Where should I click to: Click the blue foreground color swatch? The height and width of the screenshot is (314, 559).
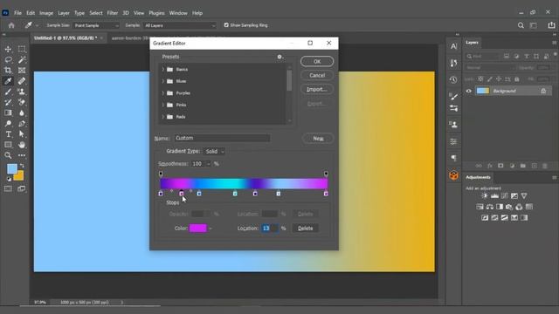[x=12, y=168]
